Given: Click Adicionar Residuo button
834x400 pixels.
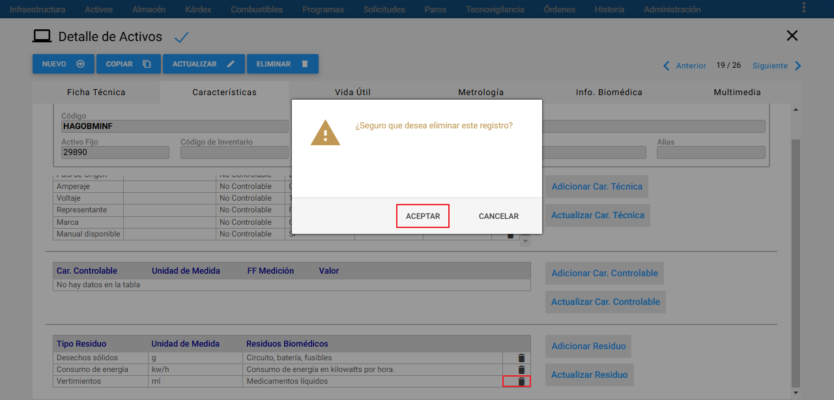Looking at the screenshot, I should point(588,346).
